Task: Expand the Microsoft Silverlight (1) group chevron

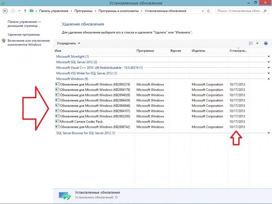Action: point(269,56)
